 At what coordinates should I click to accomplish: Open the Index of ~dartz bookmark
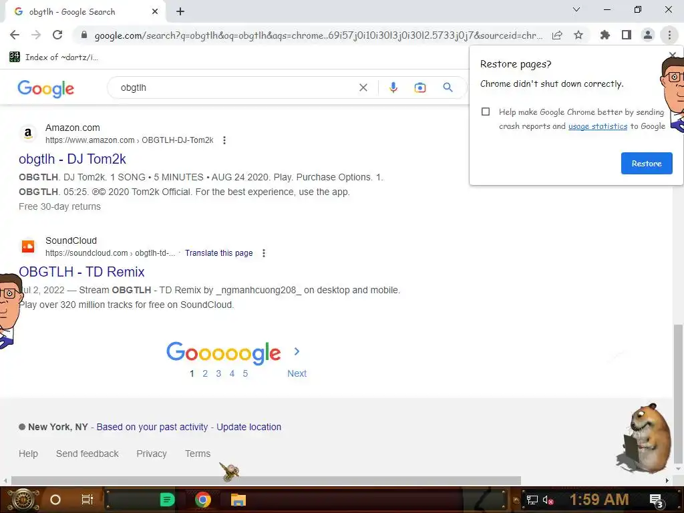[x=53, y=57]
